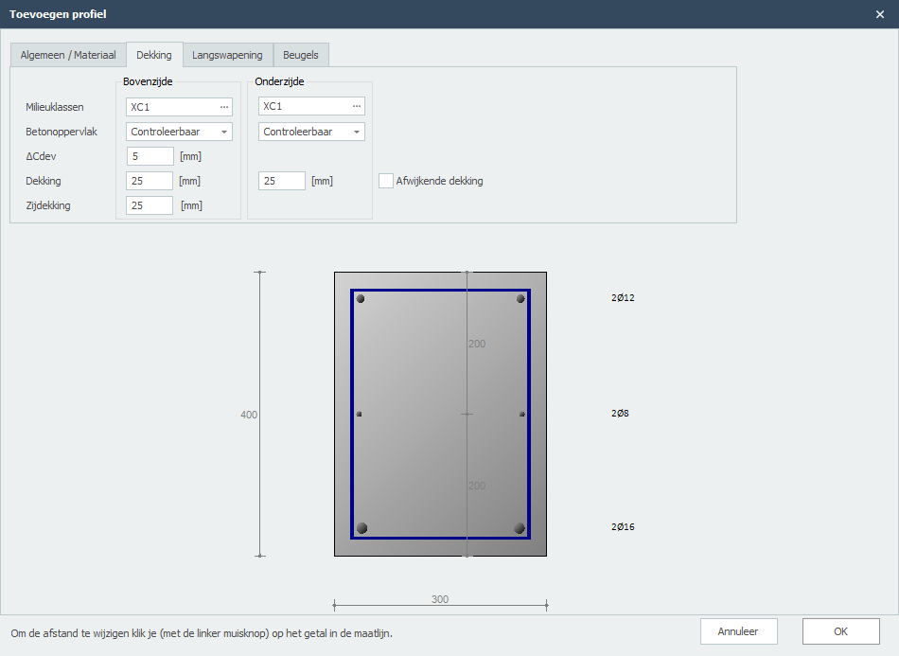Select the Dekking tab
The image size is (899, 656).
pos(154,55)
